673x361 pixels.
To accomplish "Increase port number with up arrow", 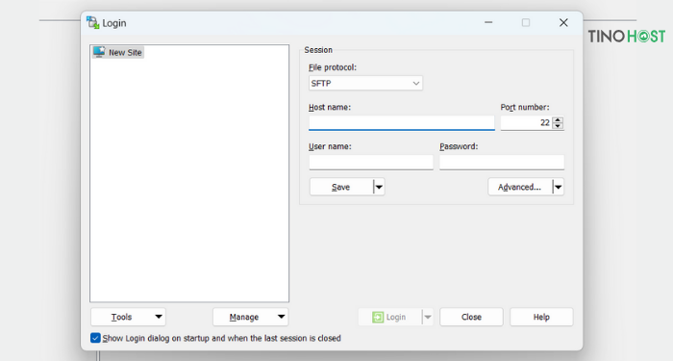I will 558,120.
